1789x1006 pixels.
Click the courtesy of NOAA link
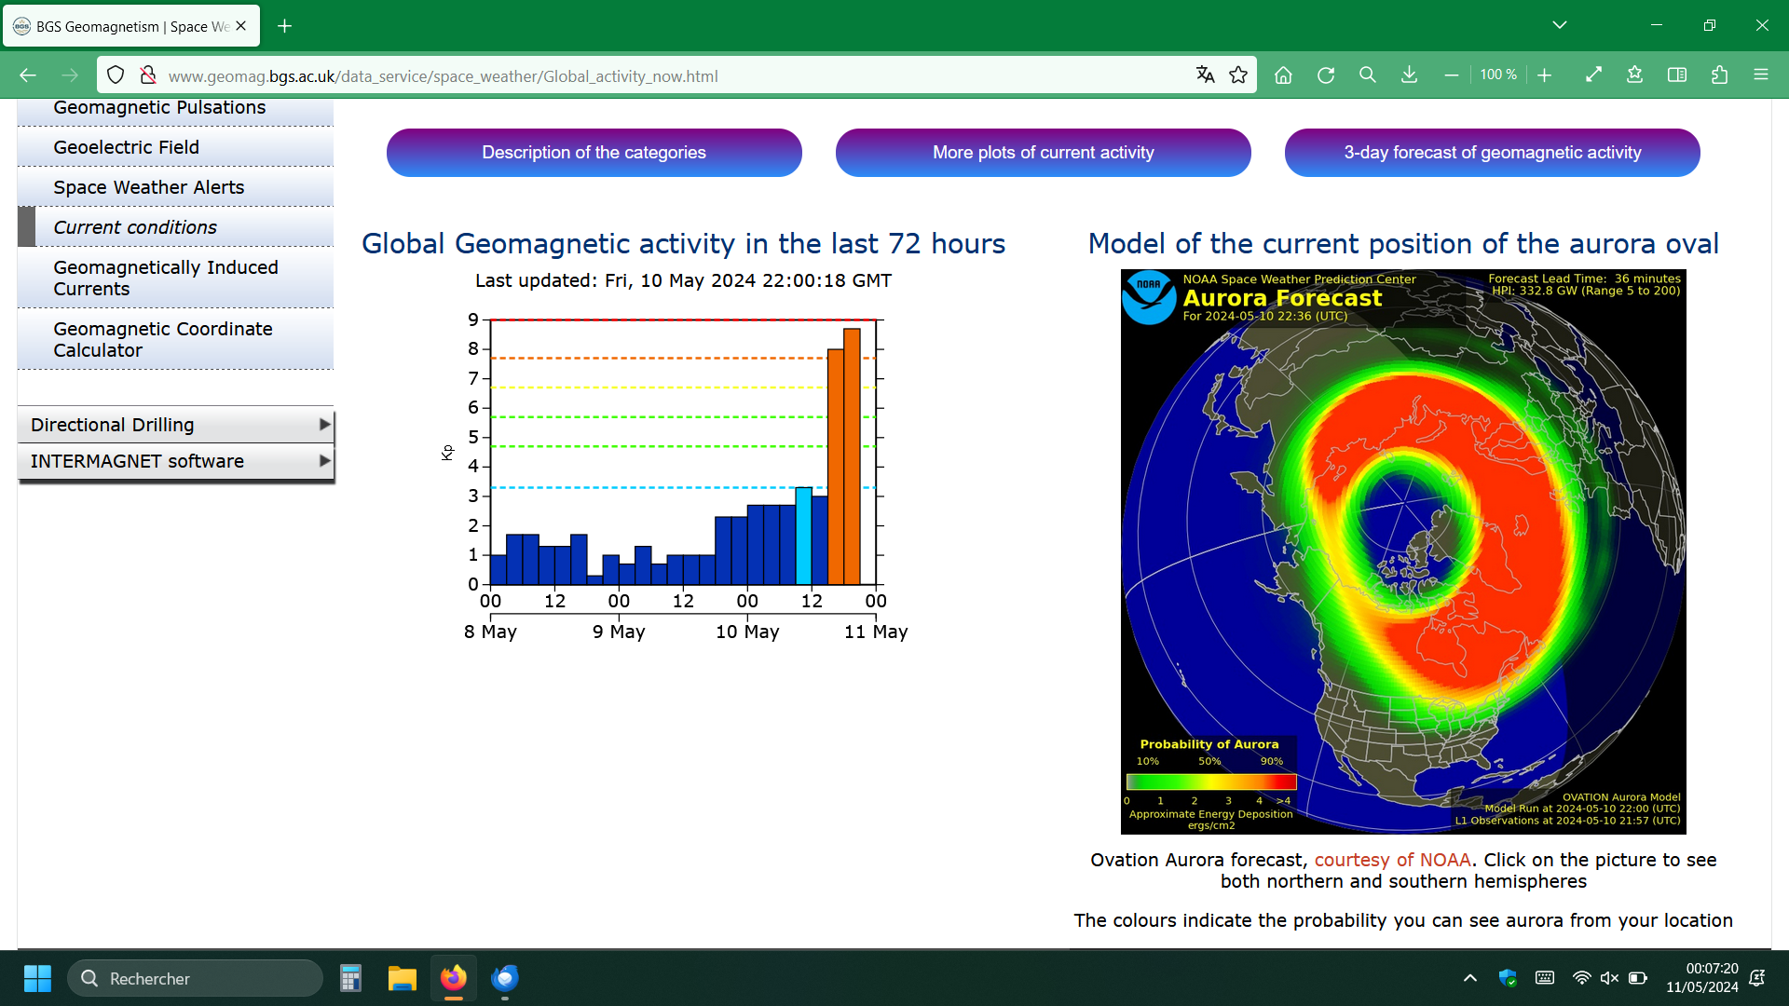(x=1392, y=860)
